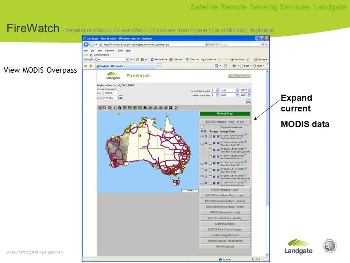Click go button next to Long field
The width and height of the screenshot is (350, 263).
click(121, 98)
